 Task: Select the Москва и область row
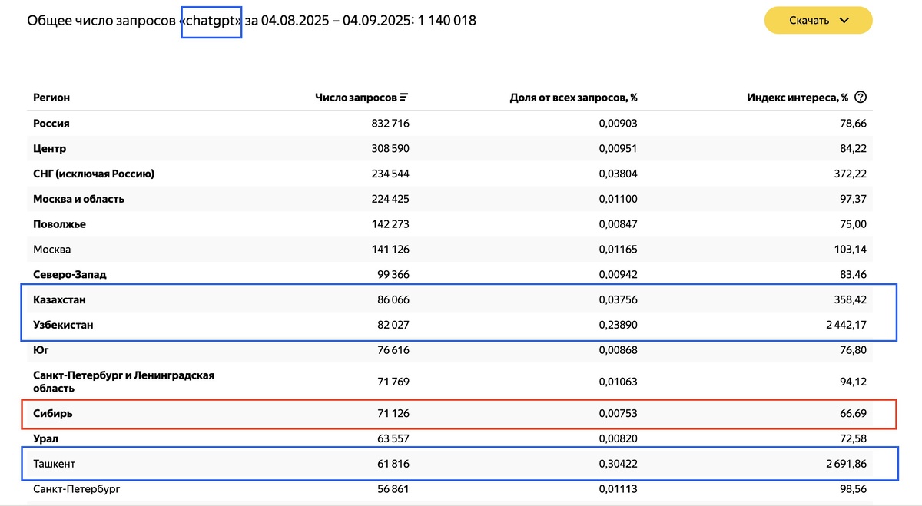click(449, 199)
